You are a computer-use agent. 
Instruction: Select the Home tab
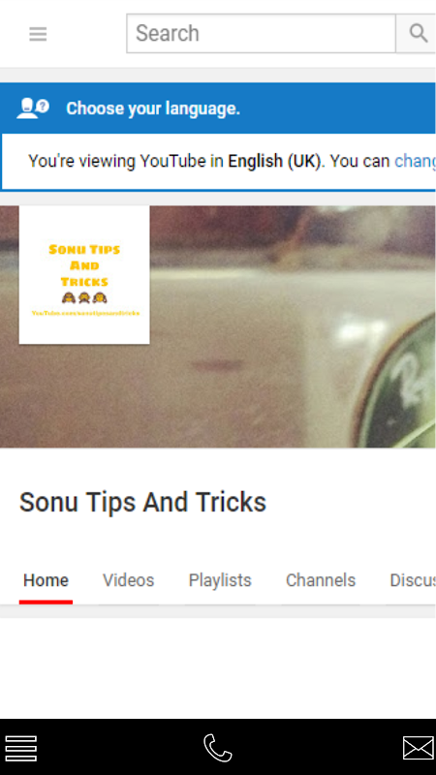(x=46, y=580)
